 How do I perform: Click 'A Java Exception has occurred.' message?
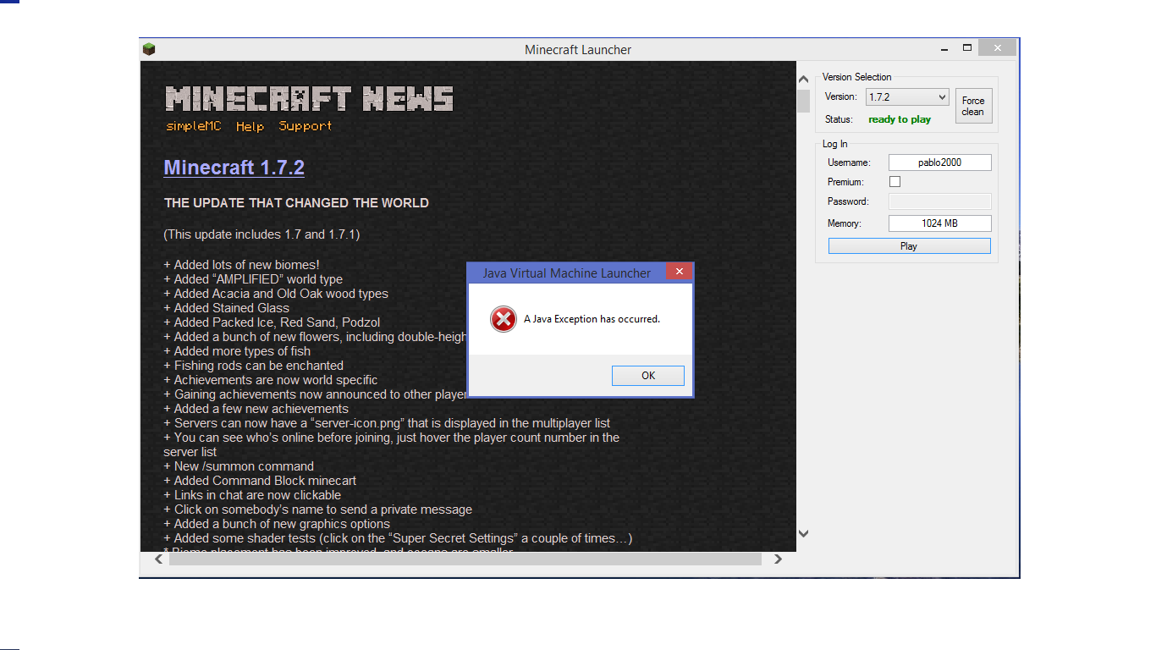coord(592,319)
